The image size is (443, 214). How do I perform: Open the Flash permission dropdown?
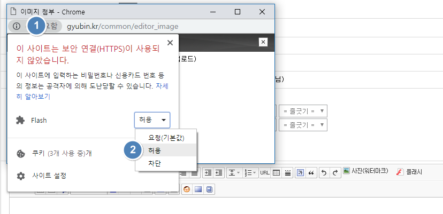coord(152,120)
